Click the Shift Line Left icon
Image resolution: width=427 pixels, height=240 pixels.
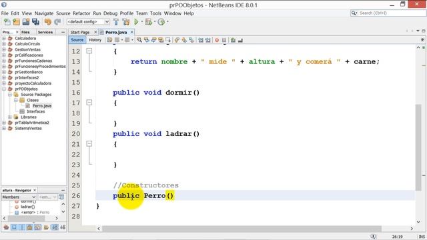(201, 40)
